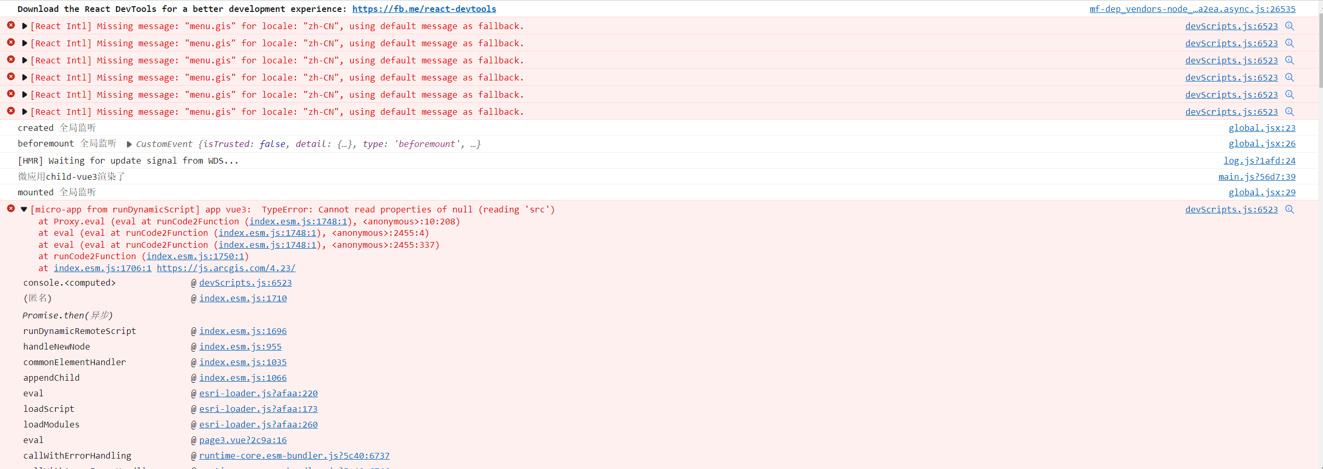Open index.esm.js:1750:1 link at runCode2Function
Screen dimensions: 1323x469
click(x=195, y=256)
